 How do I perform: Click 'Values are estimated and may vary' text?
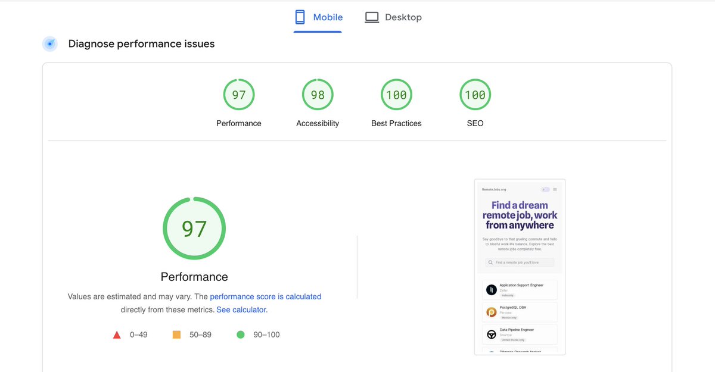130,296
